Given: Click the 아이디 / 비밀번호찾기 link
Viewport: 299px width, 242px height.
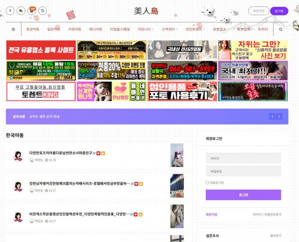Looking at the screenshot, I should tap(267, 215).
